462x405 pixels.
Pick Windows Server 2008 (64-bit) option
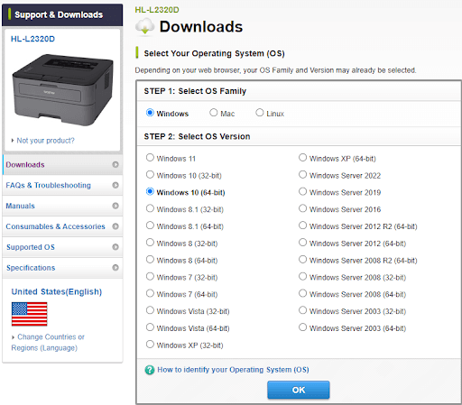click(x=302, y=293)
